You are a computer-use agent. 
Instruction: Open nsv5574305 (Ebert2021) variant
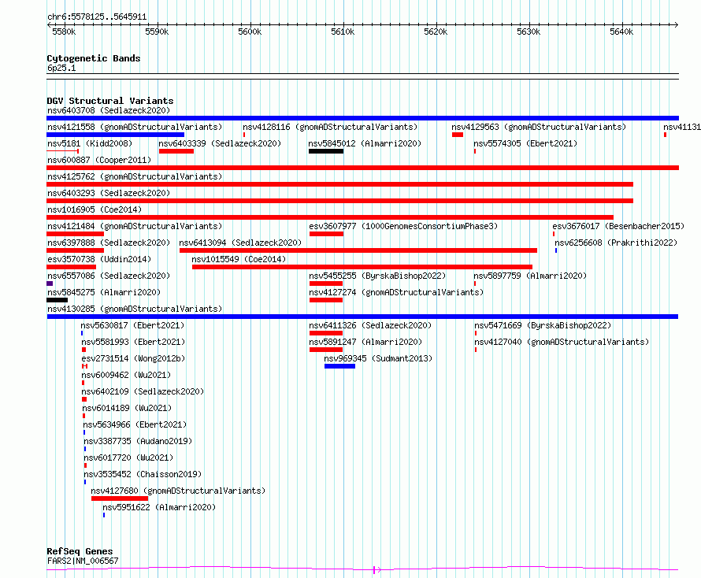[525, 143]
